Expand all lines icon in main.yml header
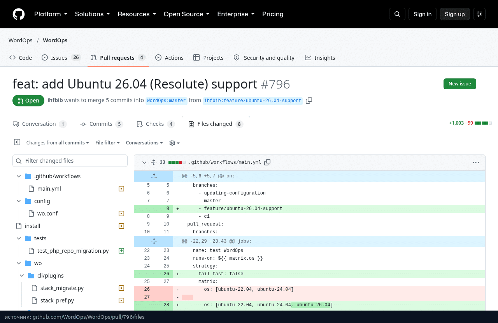The height and width of the screenshot is (323, 498). tap(154, 162)
